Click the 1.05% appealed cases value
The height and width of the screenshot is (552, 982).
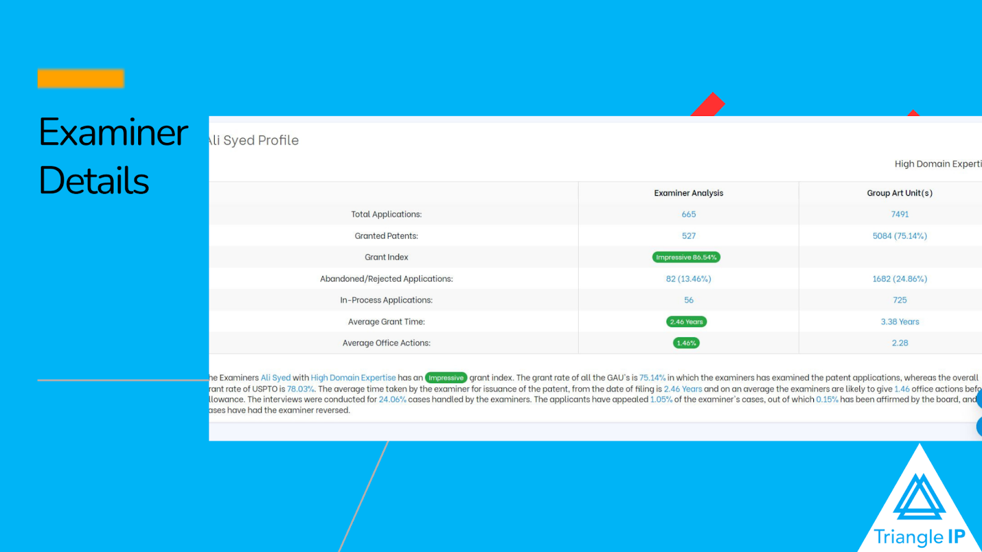pyautogui.click(x=661, y=399)
